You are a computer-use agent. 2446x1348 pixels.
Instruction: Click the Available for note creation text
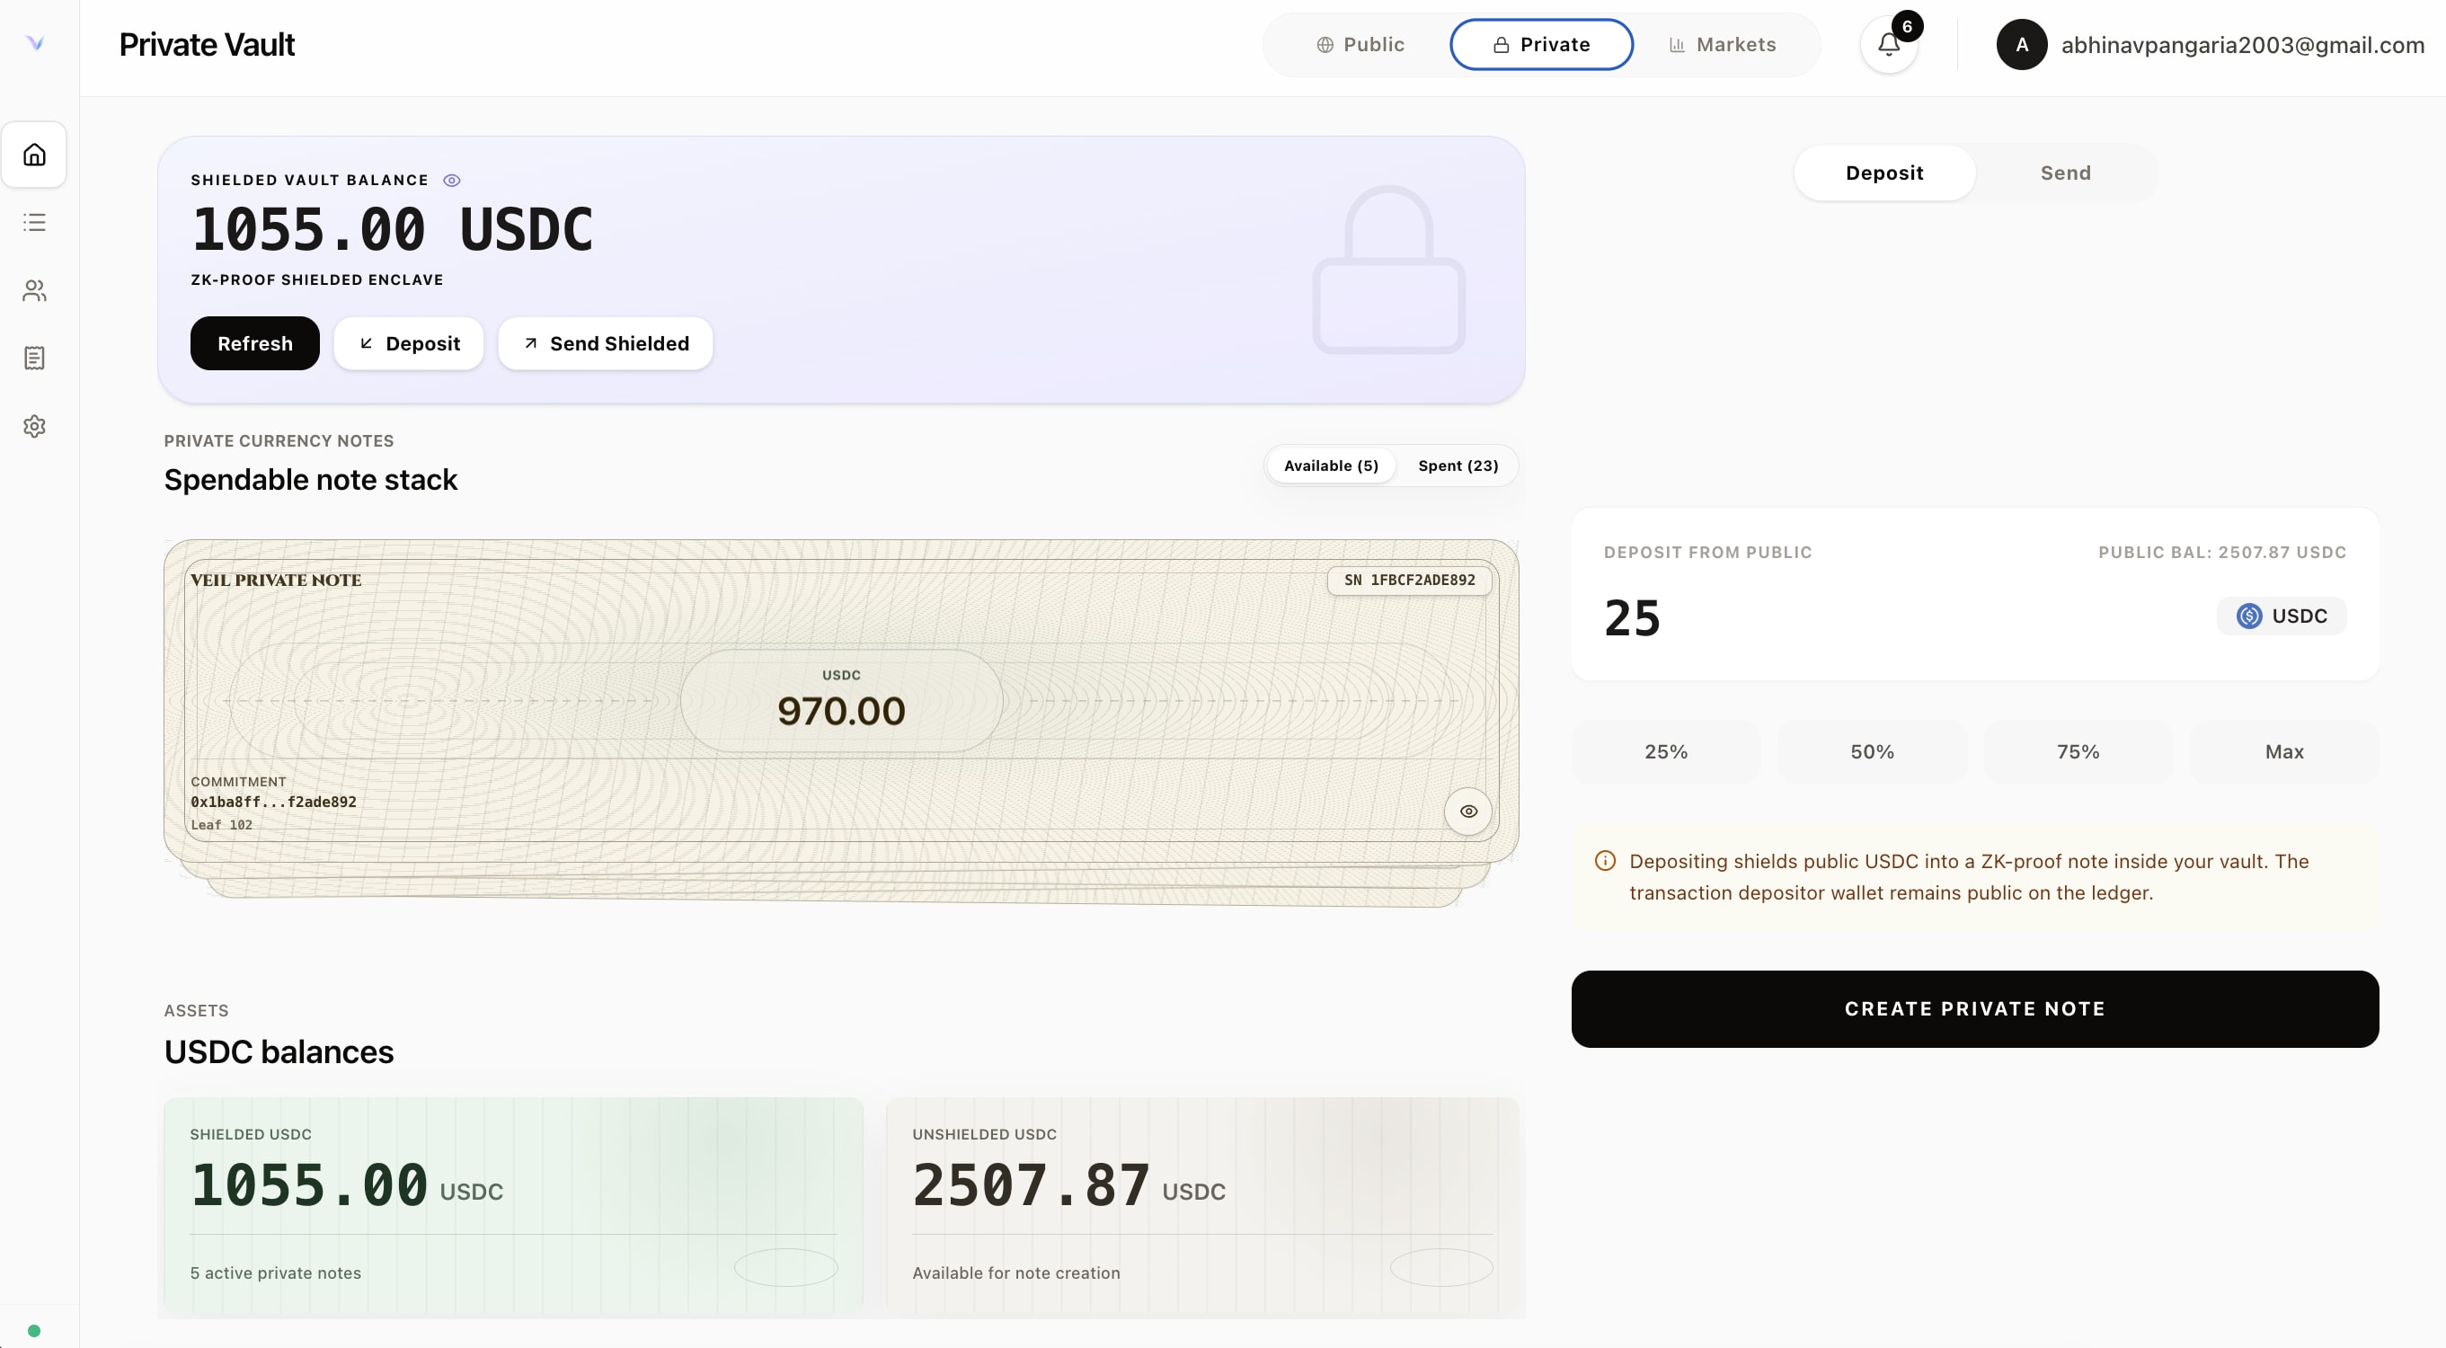[x=1016, y=1273]
